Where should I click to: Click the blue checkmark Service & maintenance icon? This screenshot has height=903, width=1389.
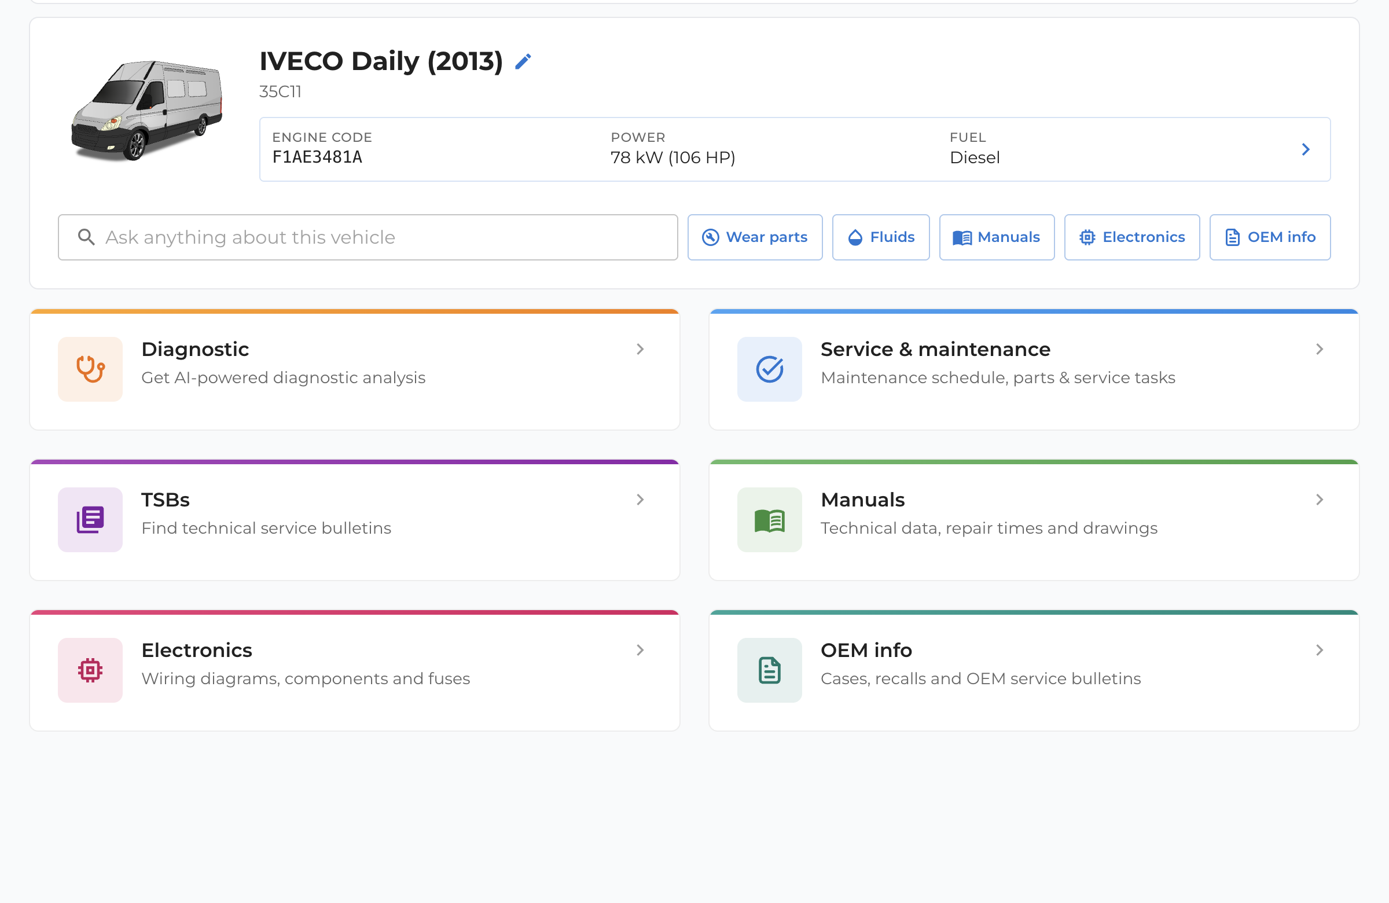(770, 369)
